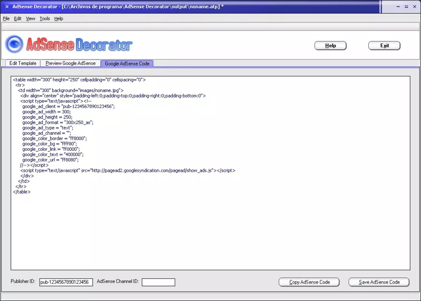421x301 pixels.
Task: Click the google_color_link "ff0000" line
Action: click(51, 149)
